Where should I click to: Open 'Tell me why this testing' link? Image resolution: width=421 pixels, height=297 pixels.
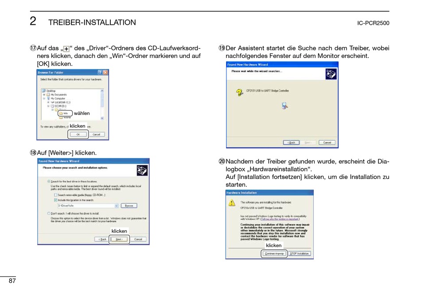[x=280, y=219]
